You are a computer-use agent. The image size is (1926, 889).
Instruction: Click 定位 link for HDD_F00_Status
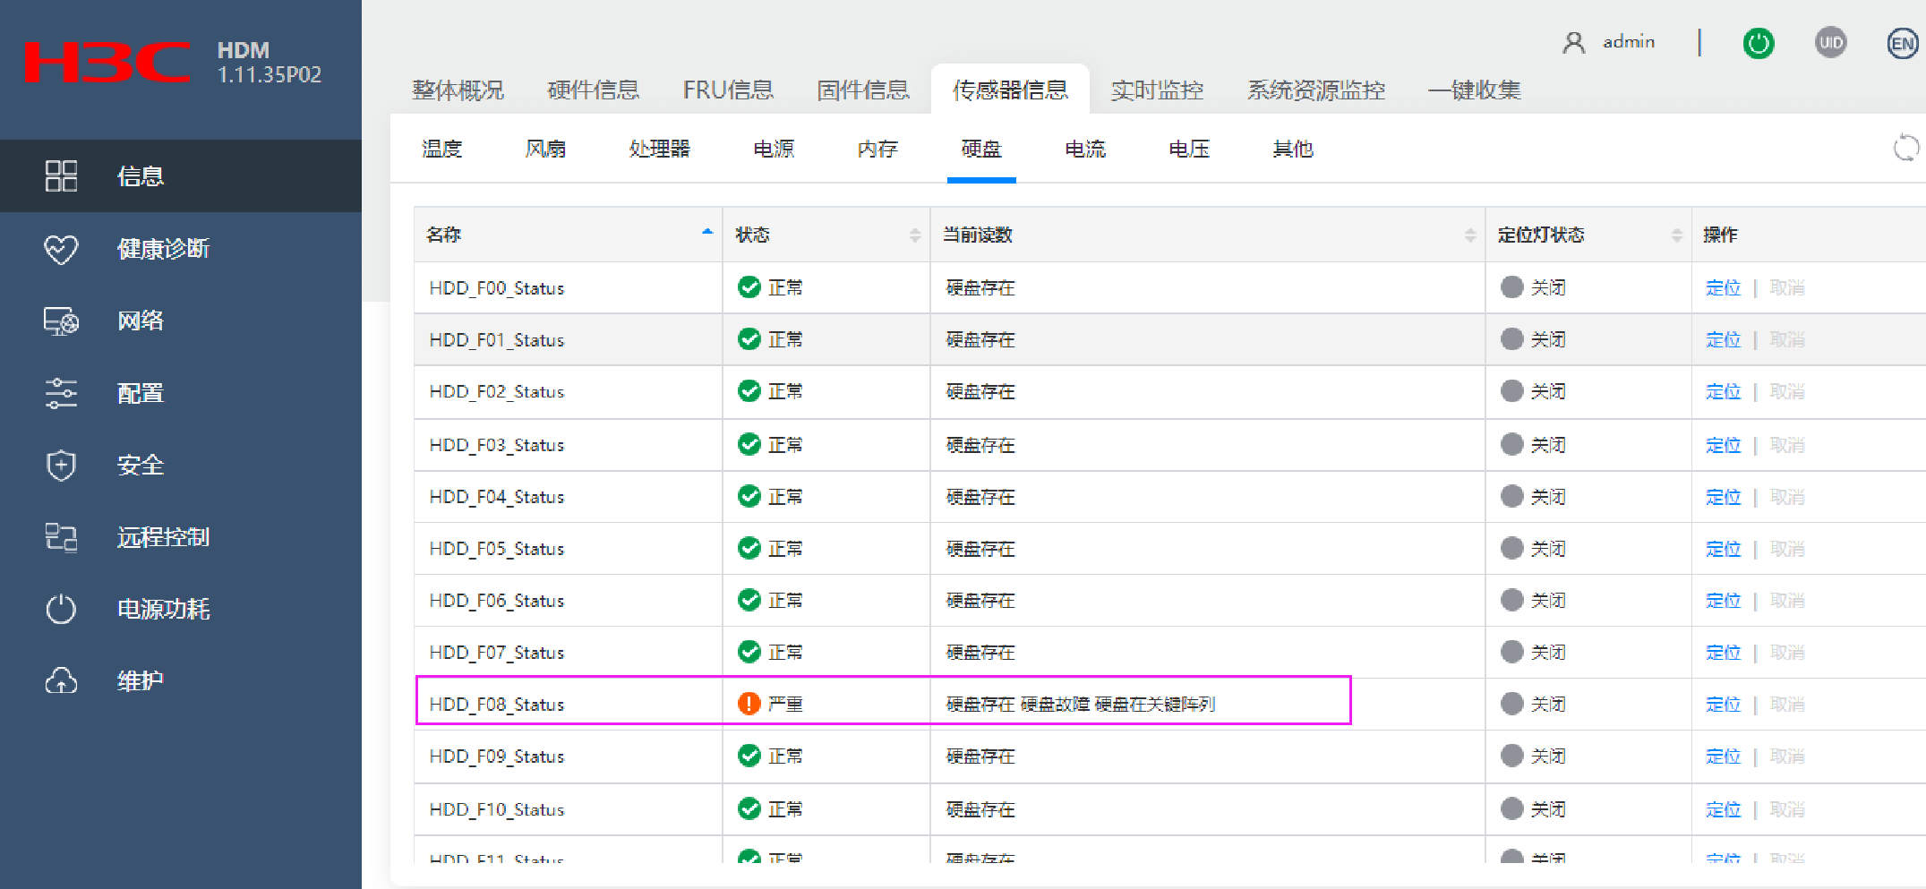coord(1723,288)
